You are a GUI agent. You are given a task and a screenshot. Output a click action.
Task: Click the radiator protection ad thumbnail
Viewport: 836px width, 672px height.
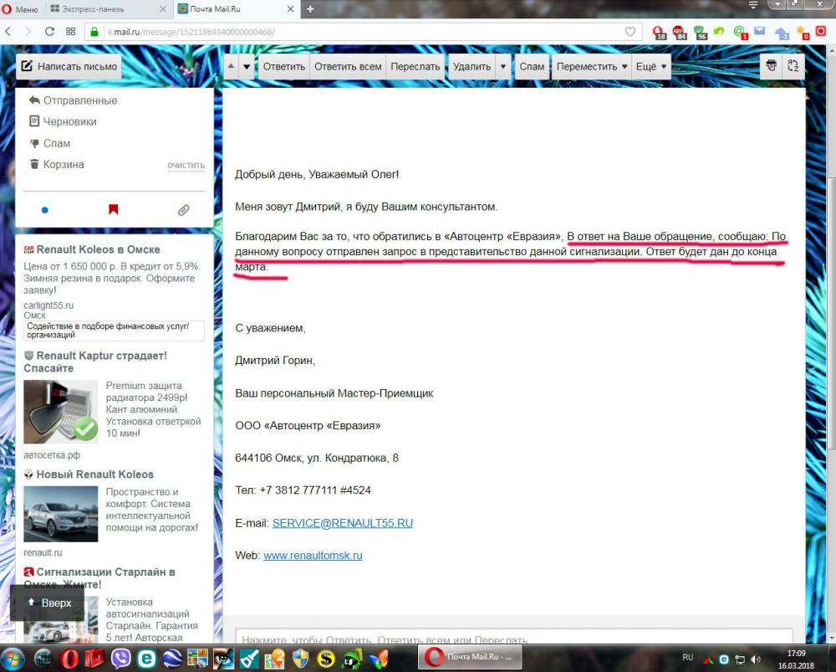tap(61, 411)
